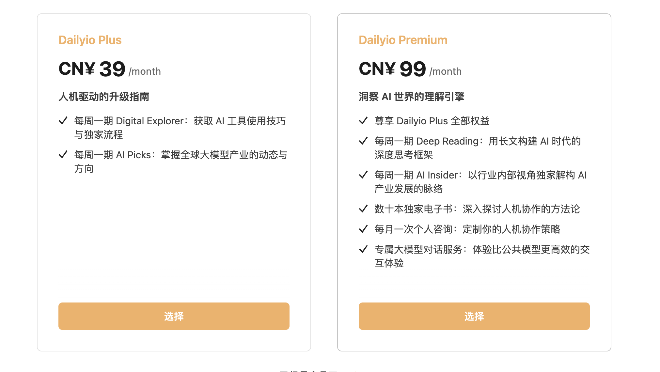Click checkmark beside Digital Explorer feature
Image resolution: width=660 pixels, height=372 pixels.
[63, 121]
